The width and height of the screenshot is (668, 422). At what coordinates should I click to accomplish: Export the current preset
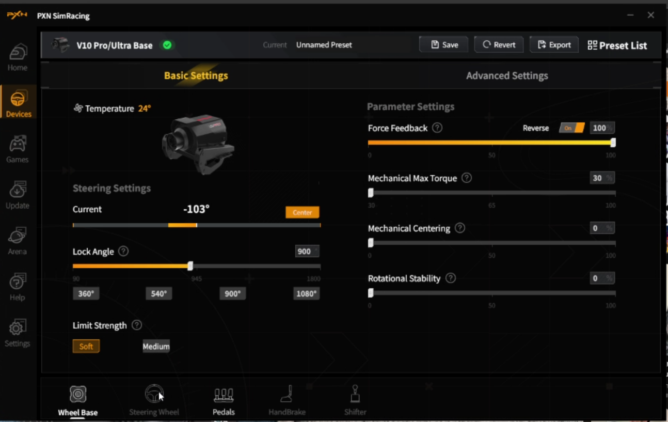pyautogui.click(x=554, y=44)
